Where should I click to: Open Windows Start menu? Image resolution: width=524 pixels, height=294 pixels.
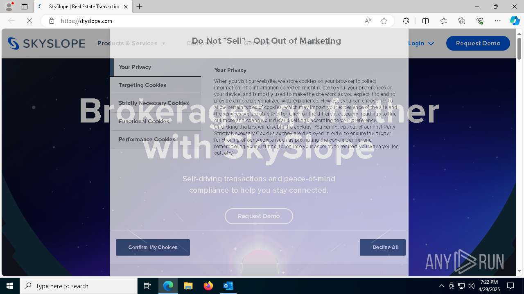(10, 286)
